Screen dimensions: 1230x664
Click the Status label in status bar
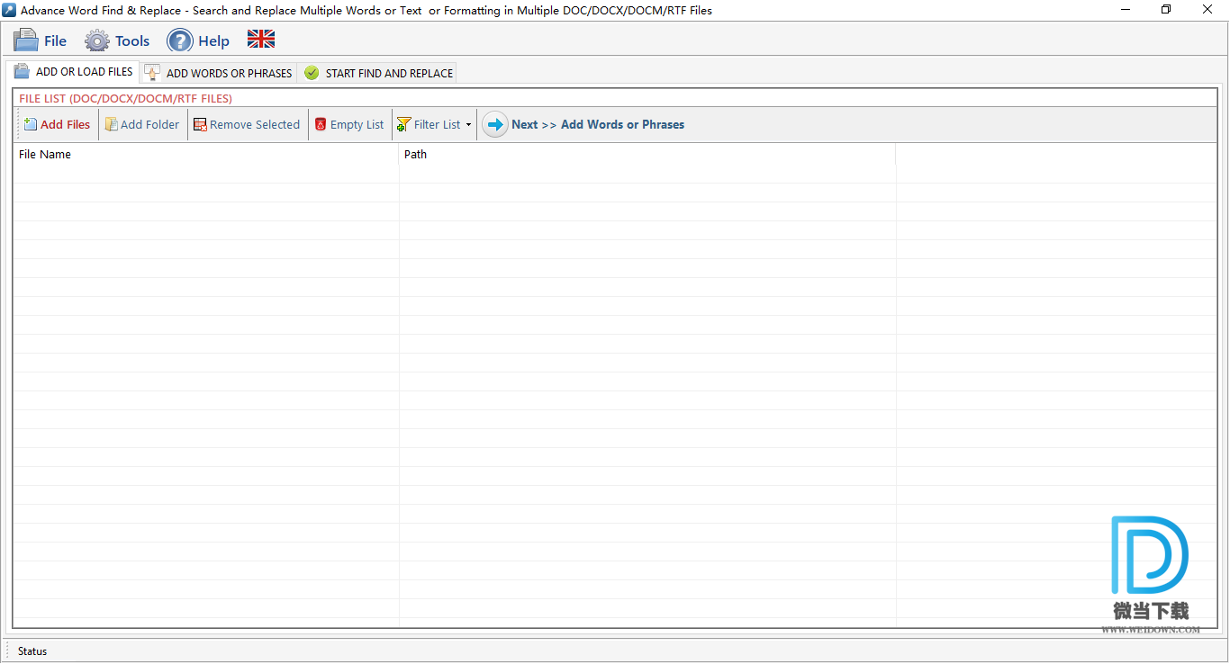(32, 651)
